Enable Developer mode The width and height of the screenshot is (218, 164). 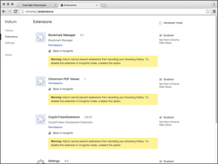[160, 23]
